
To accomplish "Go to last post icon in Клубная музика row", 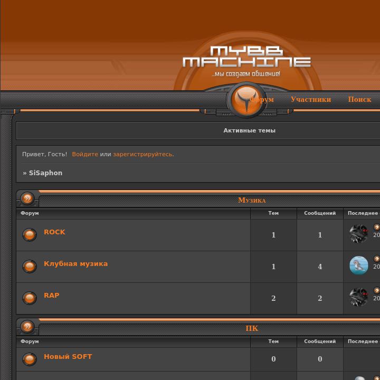I will (377, 259).
